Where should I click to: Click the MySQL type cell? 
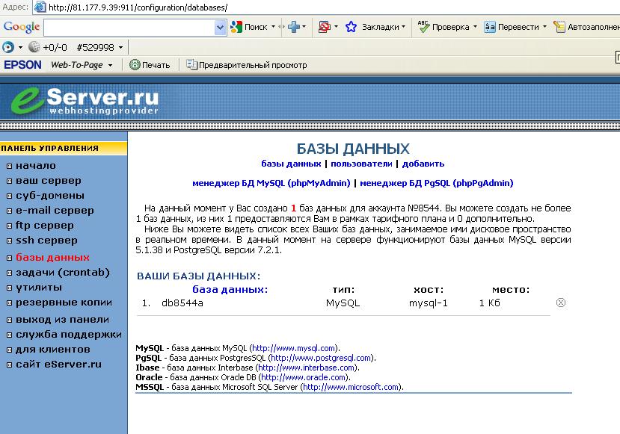point(343,303)
